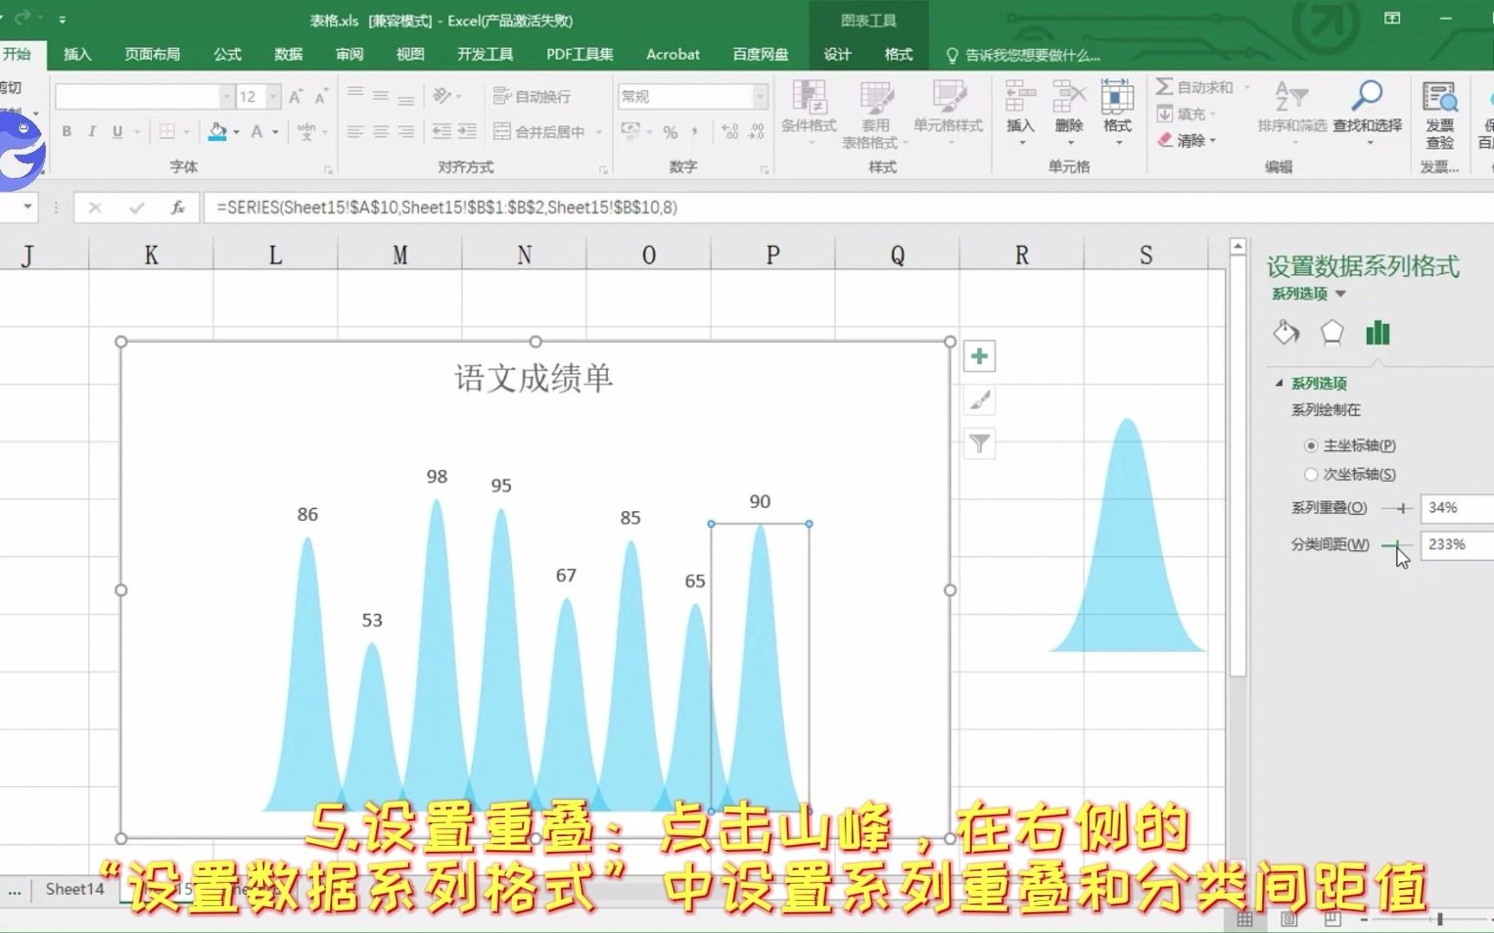Click the Series Overlap 34% value field
This screenshot has width=1494, height=933.
click(x=1458, y=508)
